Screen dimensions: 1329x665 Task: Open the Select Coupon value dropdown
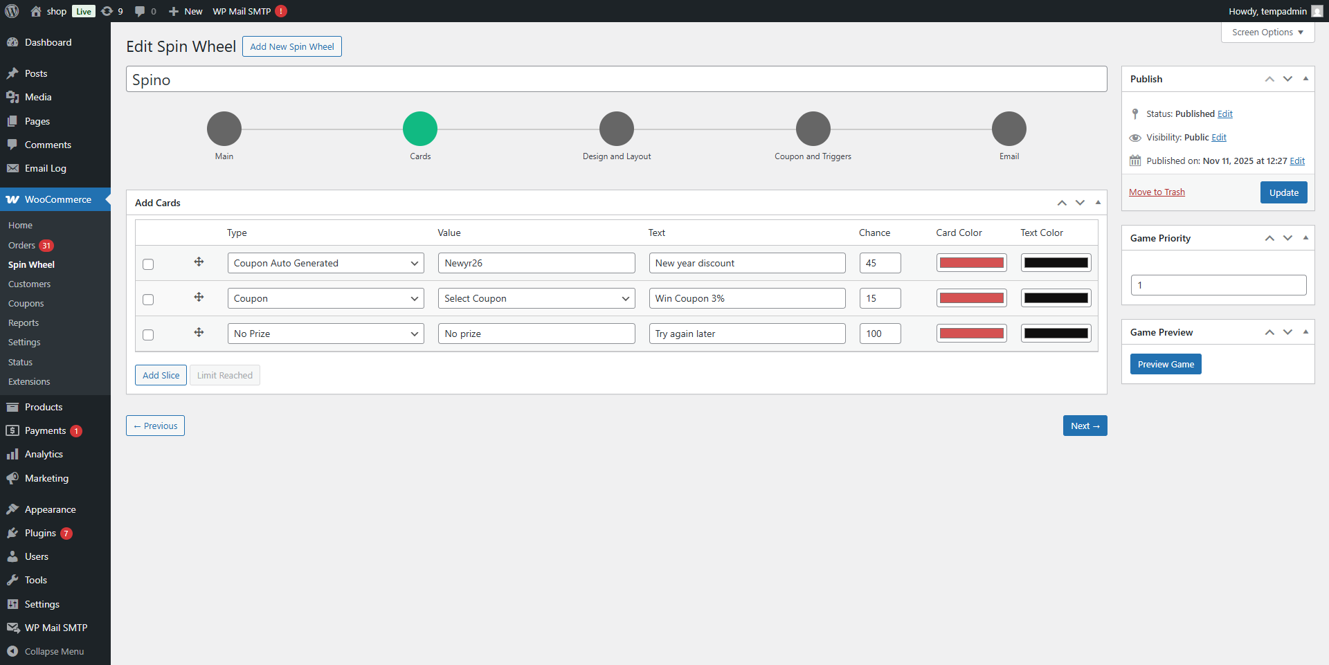[536, 298]
